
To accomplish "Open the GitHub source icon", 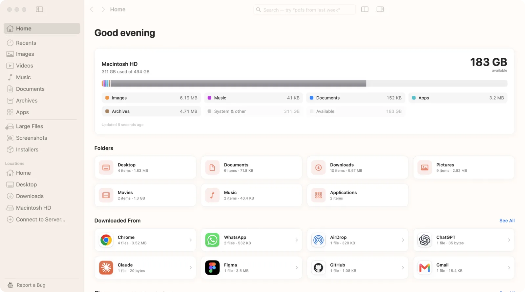I will [x=318, y=268].
